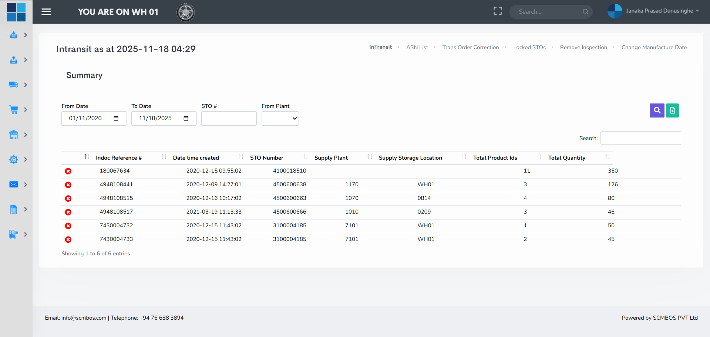Click the STO # input field

click(229, 119)
